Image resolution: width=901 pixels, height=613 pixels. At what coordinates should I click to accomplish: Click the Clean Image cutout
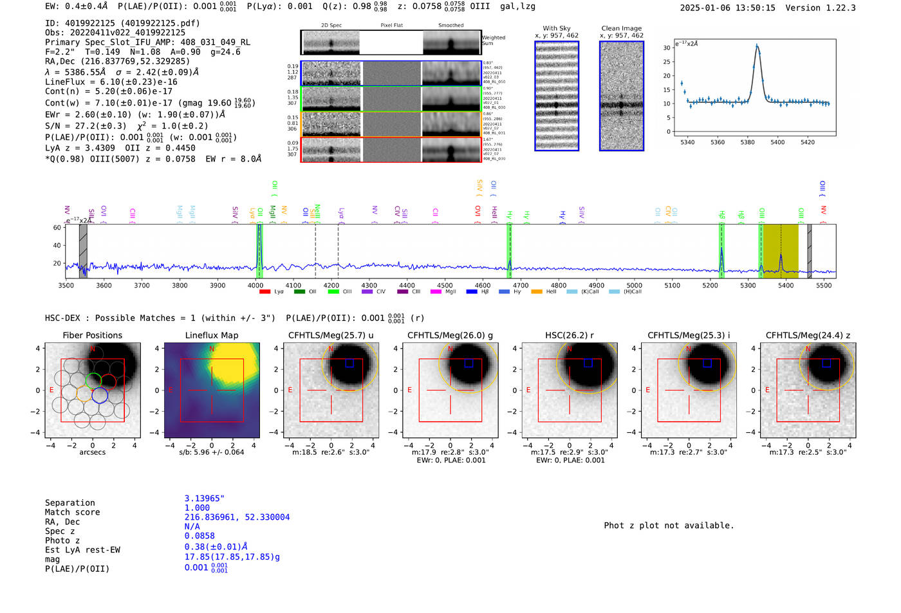[622, 96]
